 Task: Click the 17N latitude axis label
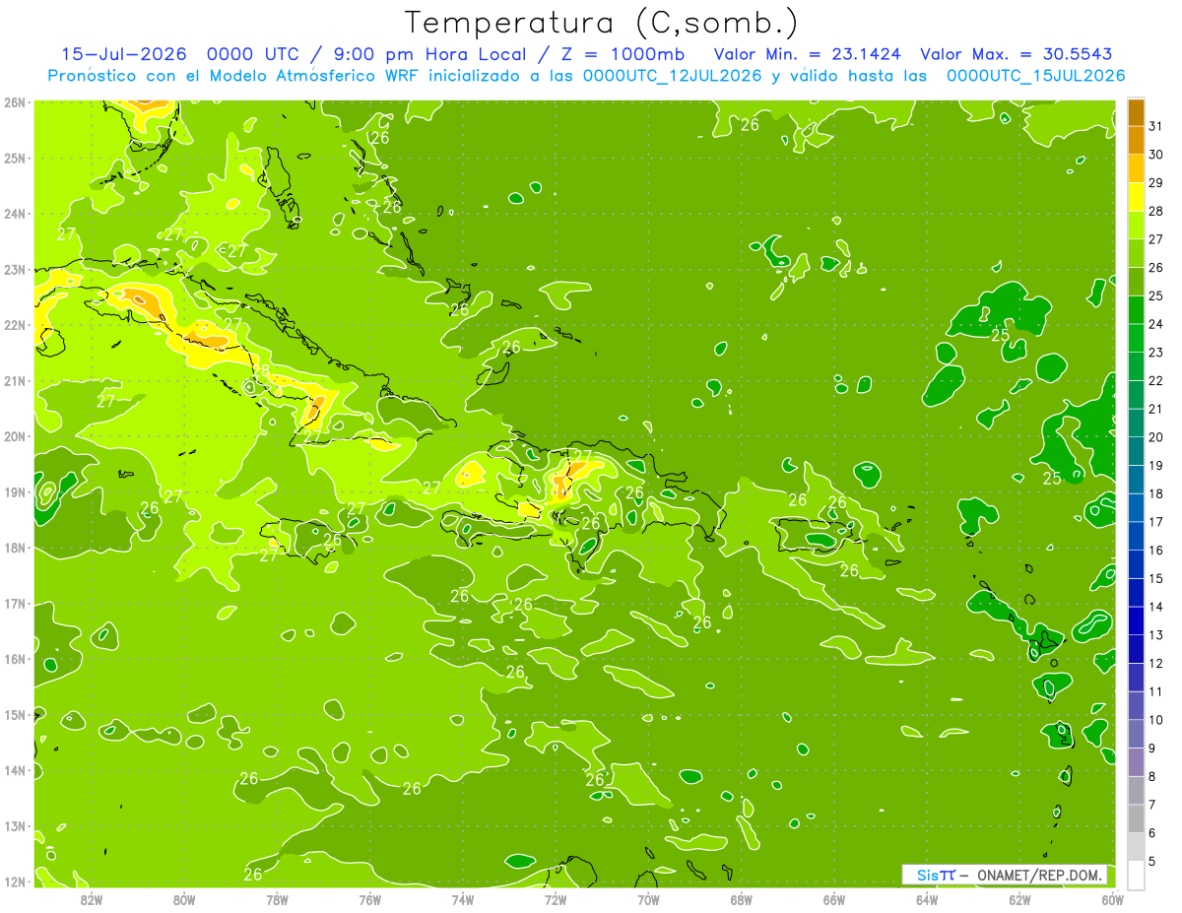(x=15, y=603)
